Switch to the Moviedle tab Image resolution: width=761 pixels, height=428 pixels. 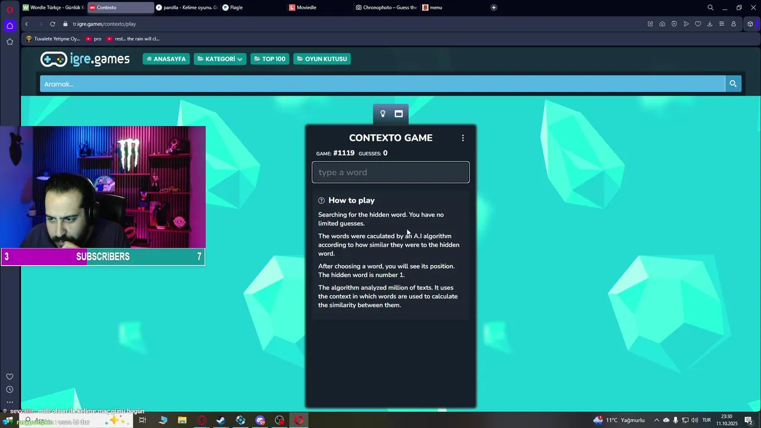[320, 8]
